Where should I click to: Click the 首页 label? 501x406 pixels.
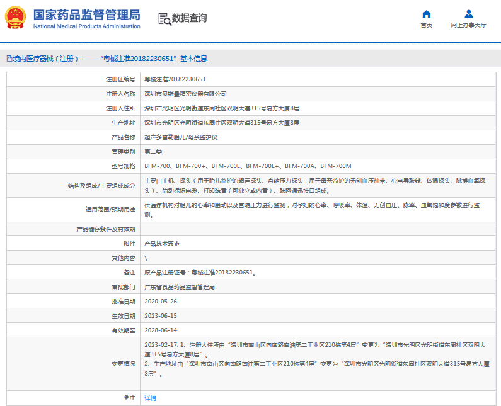[427, 25]
